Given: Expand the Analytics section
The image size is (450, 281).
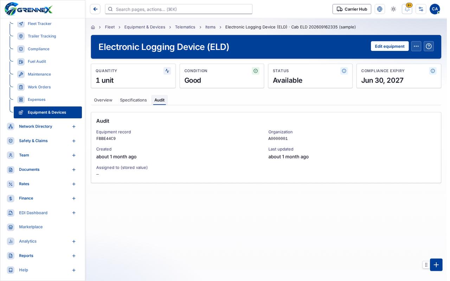Looking at the screenshot, I should pyautogui.click(x=74, y=241).
